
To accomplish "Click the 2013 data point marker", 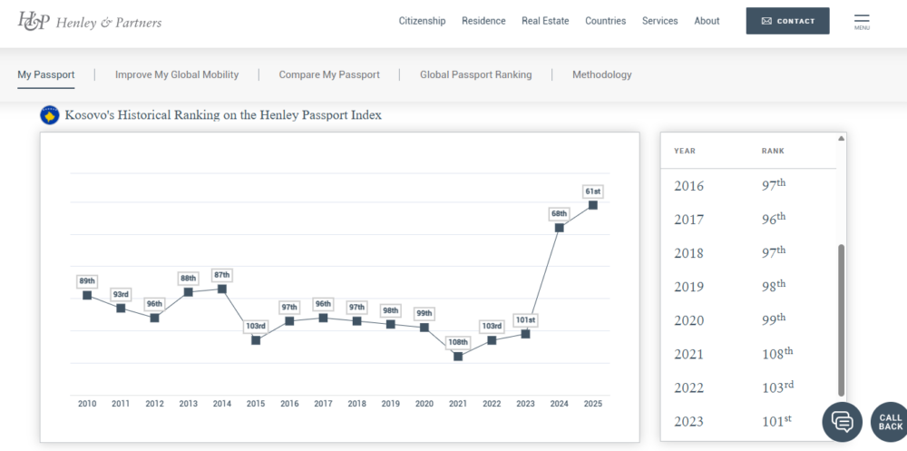I will (188, 292).
